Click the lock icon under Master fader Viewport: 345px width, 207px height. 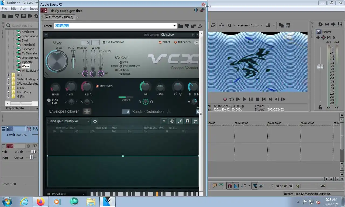320,107
